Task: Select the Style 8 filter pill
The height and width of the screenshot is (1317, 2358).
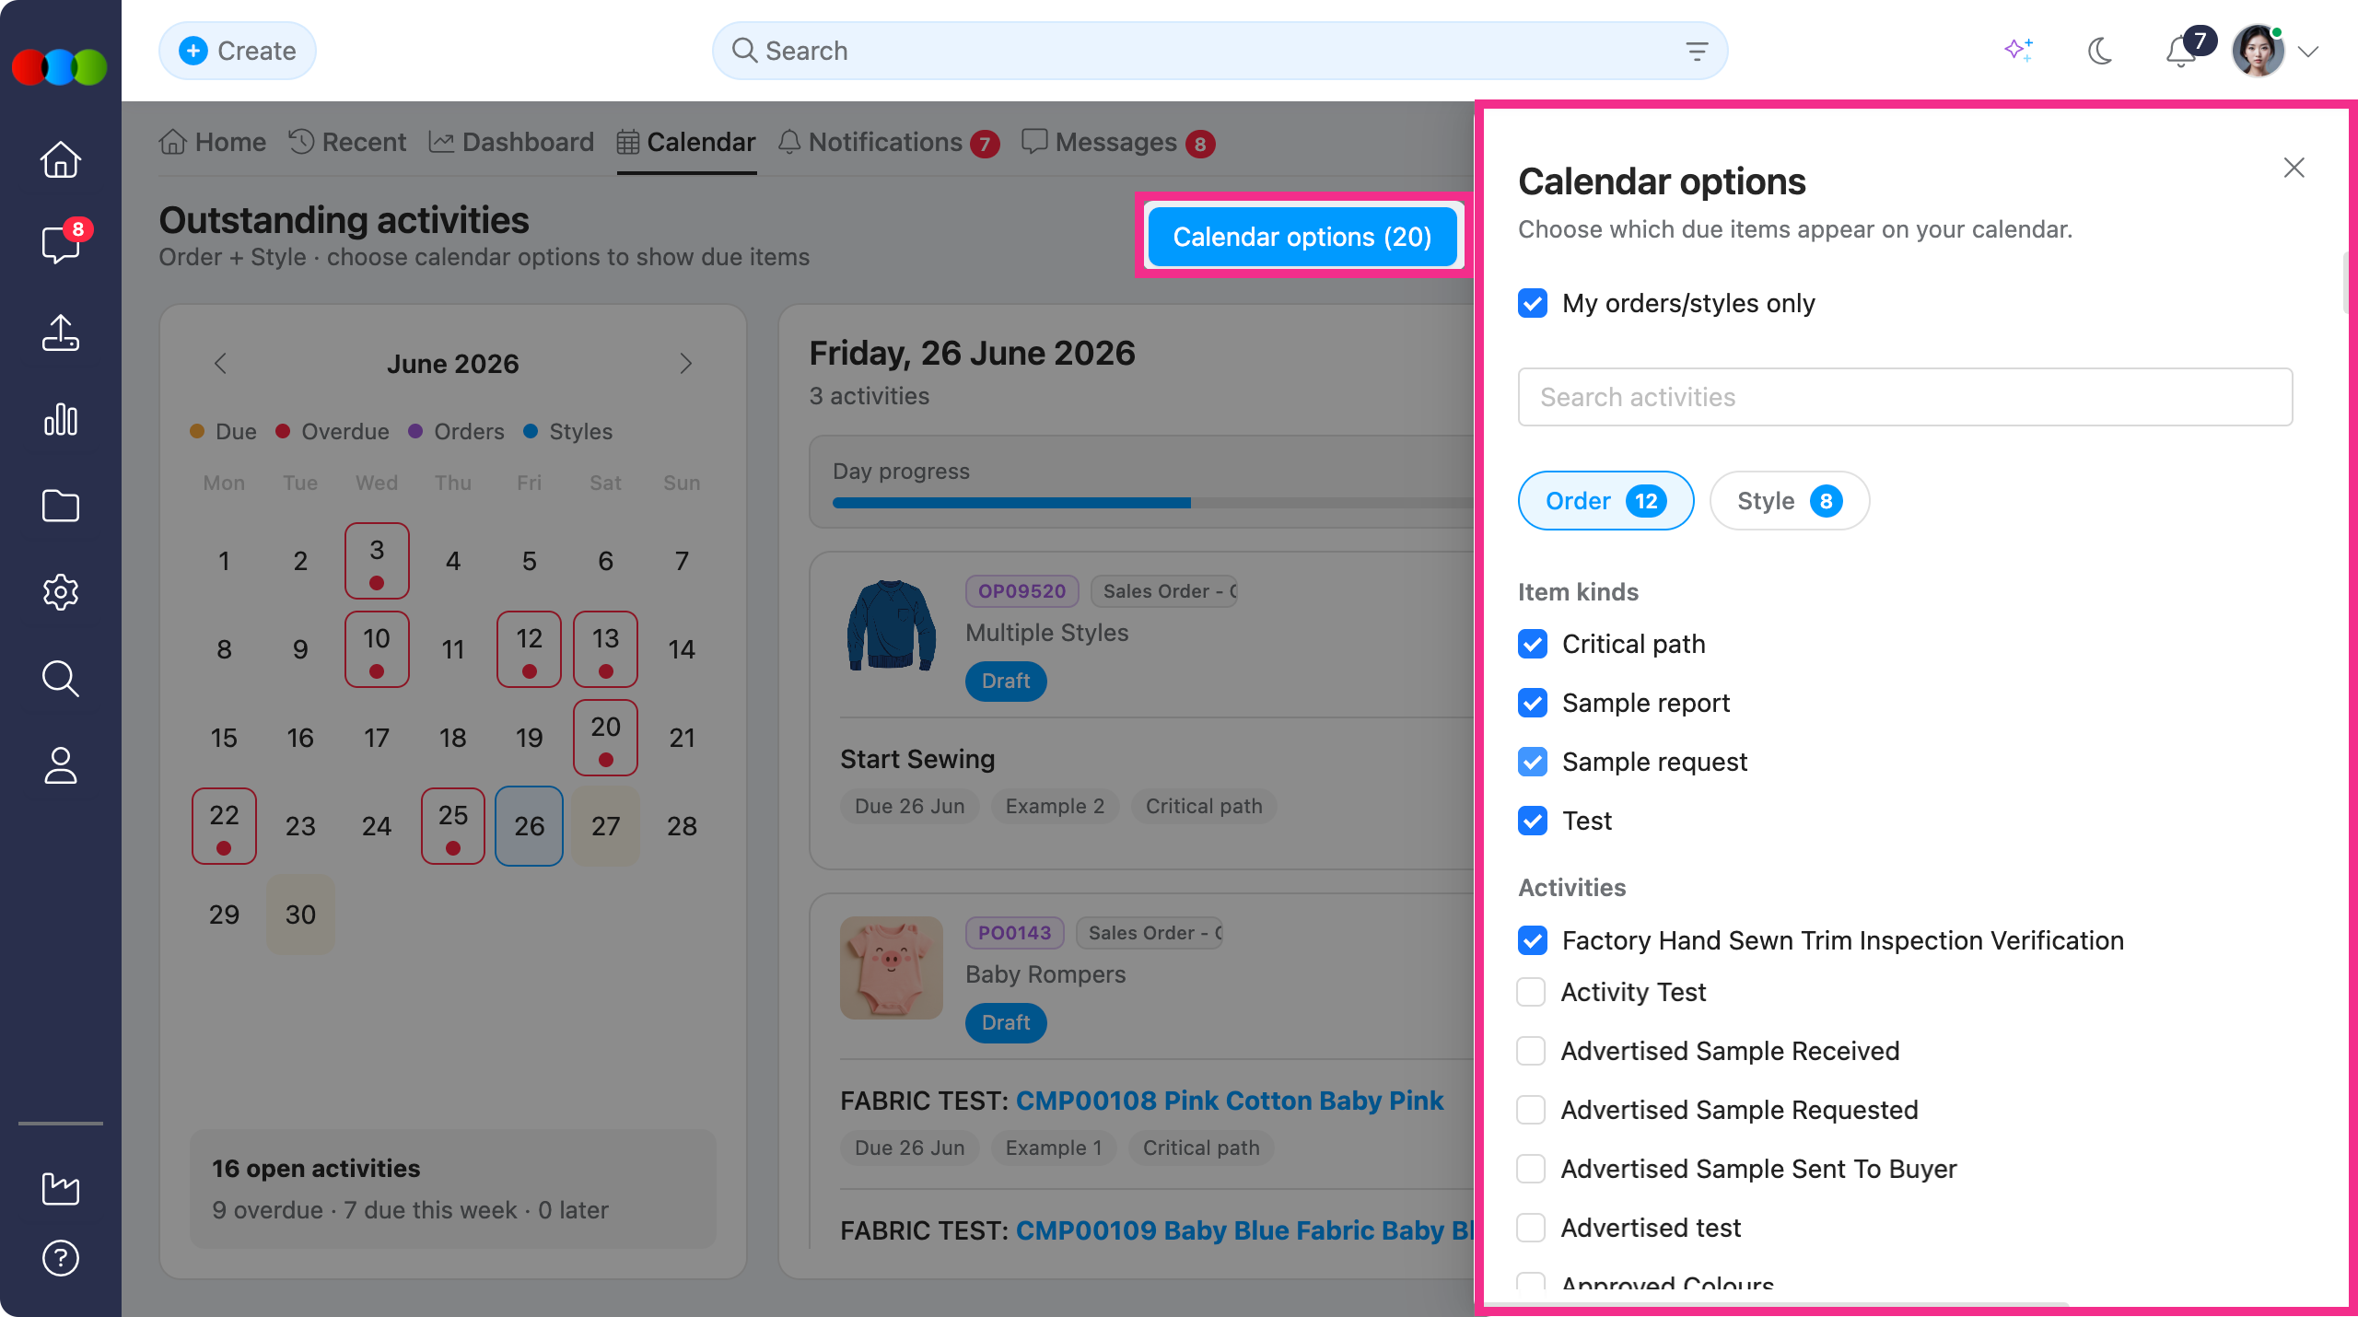Action: [x=1790, y=501]
